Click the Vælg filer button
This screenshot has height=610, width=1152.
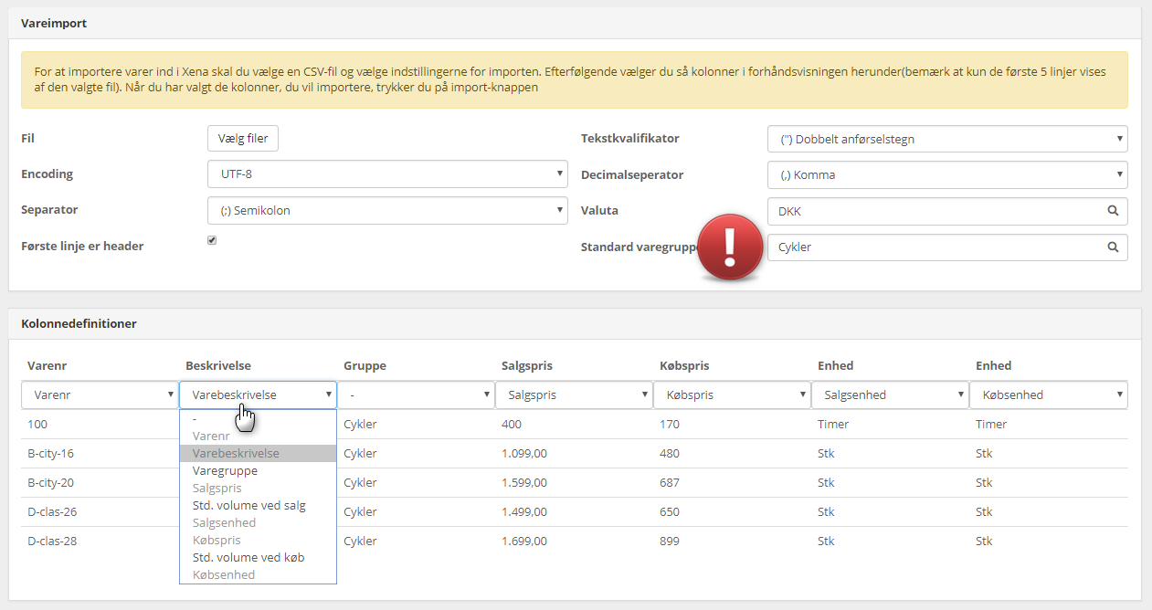click(x=243, y=139)
